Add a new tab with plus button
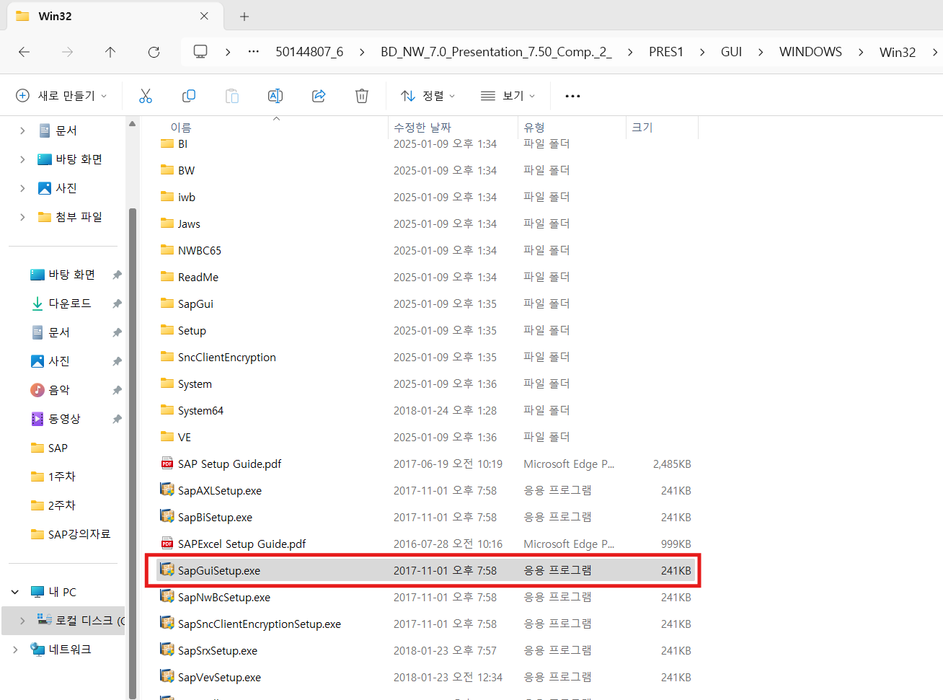943x700 pixels. pos(244,16)
